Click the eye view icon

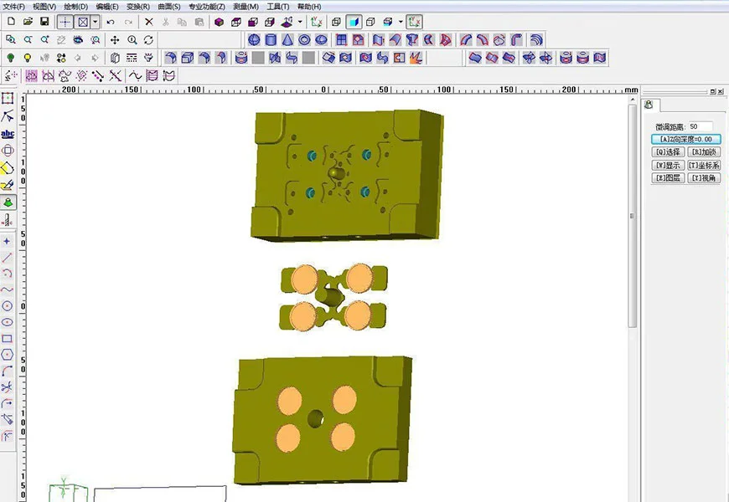(78, 40)
